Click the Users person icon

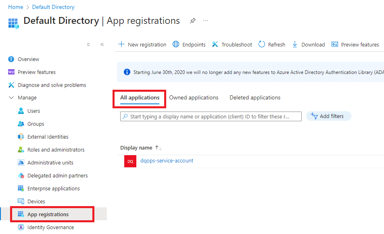tap(21, 111)
